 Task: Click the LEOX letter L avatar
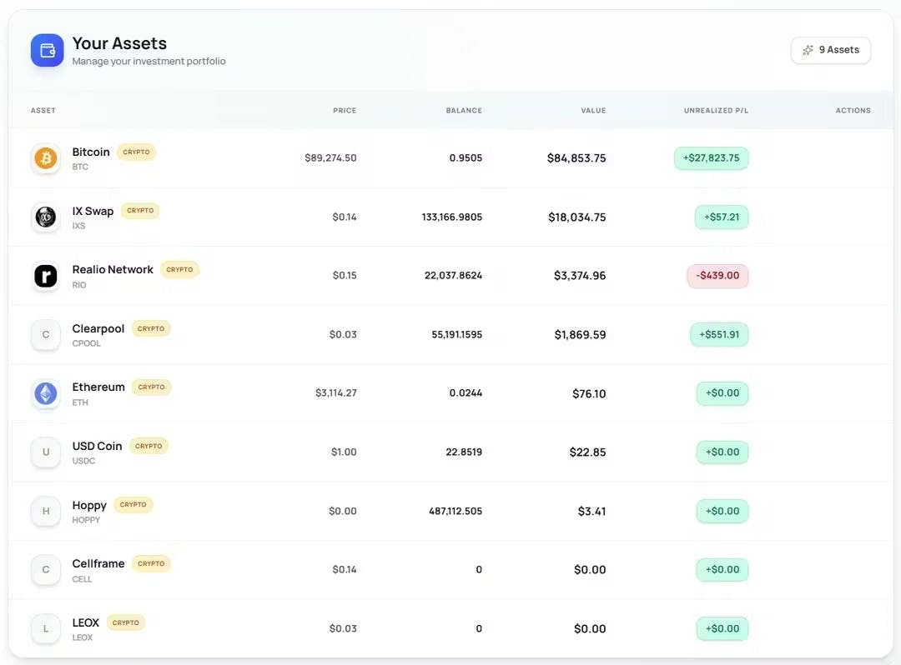46,629
